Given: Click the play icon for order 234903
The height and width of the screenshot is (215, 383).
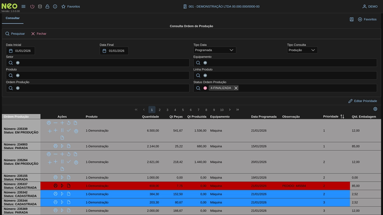Looking at the screenshot, I should coord(62,146).
